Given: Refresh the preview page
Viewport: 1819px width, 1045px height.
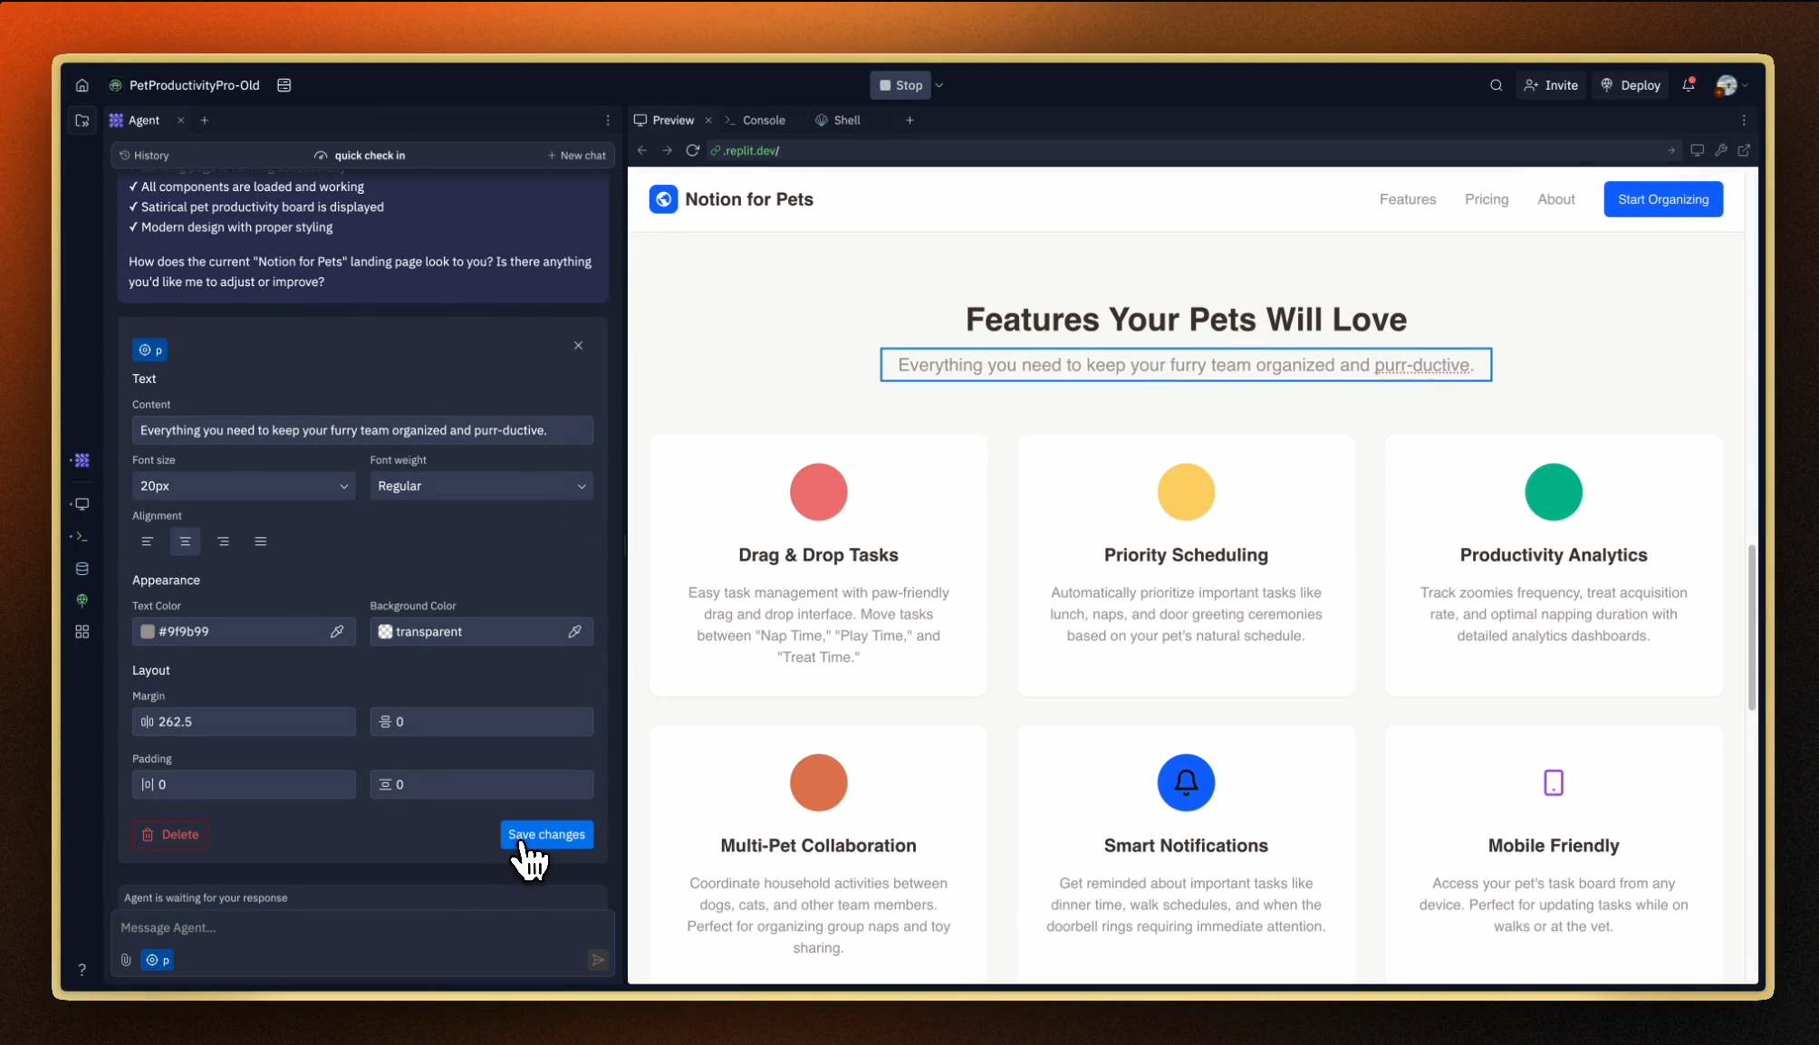Looking at the screenshot, I should [692, 150].
